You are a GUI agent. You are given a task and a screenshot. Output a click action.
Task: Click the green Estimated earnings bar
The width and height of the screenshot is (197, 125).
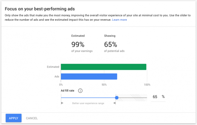click(x=103, y=67)
